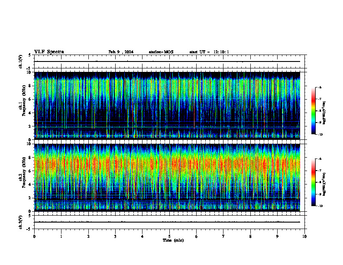
Task: Click inside the ch.1 spectrogram plot
Action: 167,106
